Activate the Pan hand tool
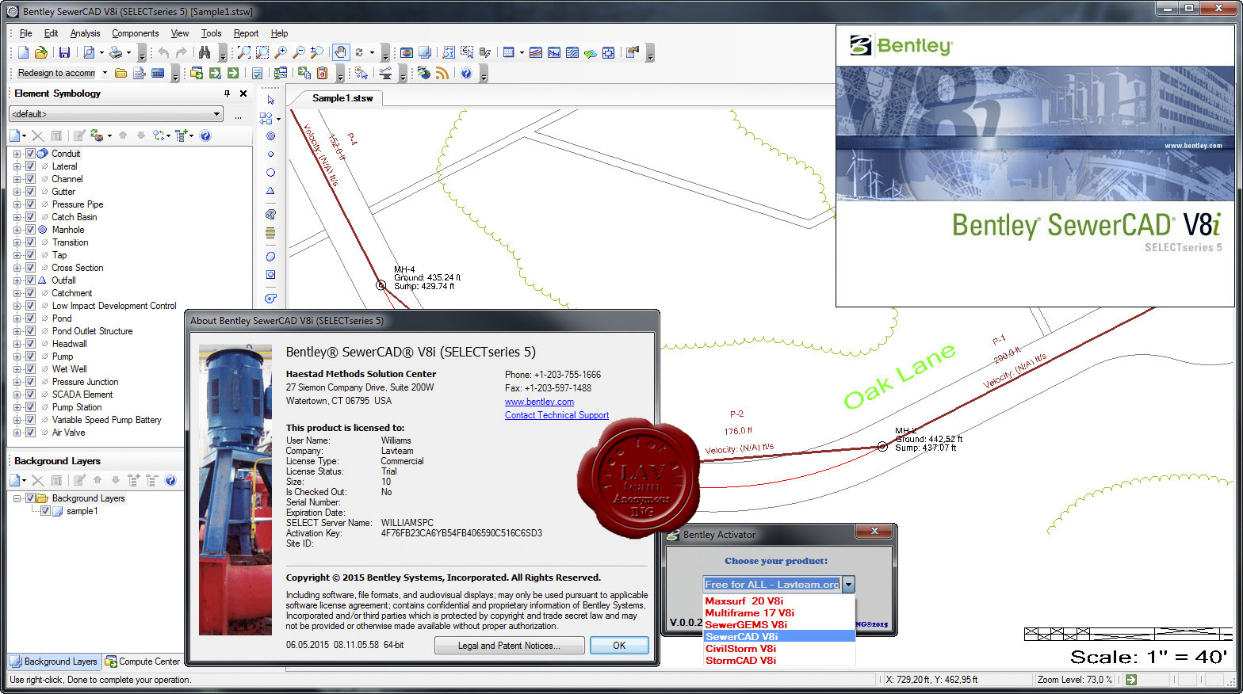Image resolution: width=1243 pixels, height=694 pixels. click(340, 52)
